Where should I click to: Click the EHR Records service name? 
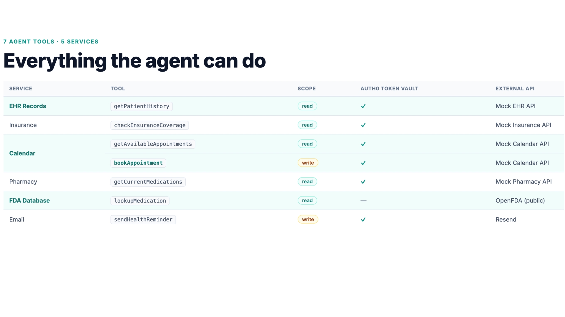[x=28, y=106]
